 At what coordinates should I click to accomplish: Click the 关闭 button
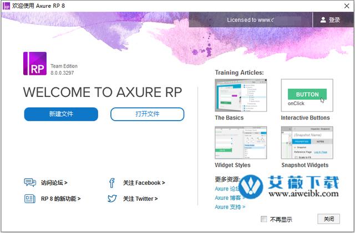328,219
